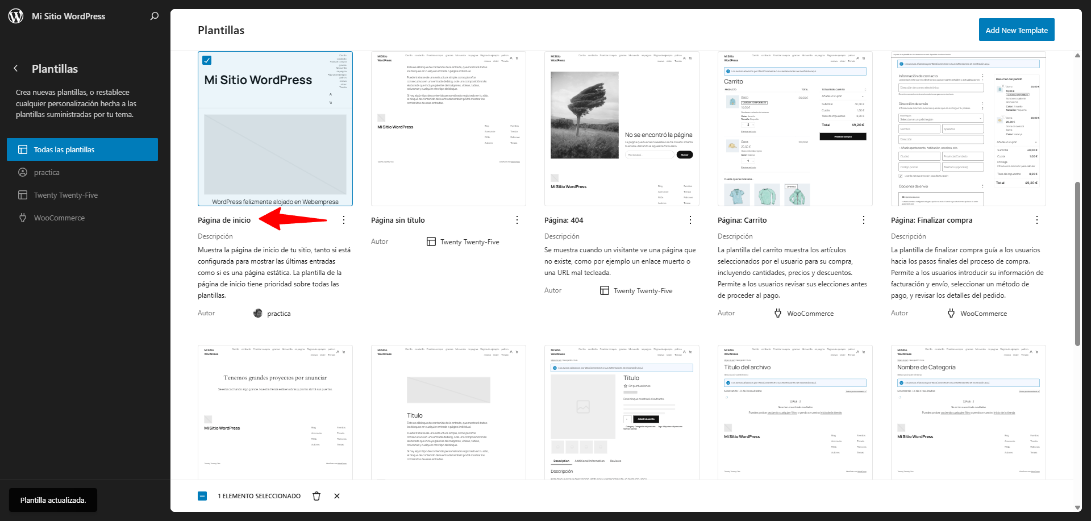The image size is (1091, 521).
Task: Go back using the Plantillas chevron
Action: pyautogui.click(x=16, y=69)
